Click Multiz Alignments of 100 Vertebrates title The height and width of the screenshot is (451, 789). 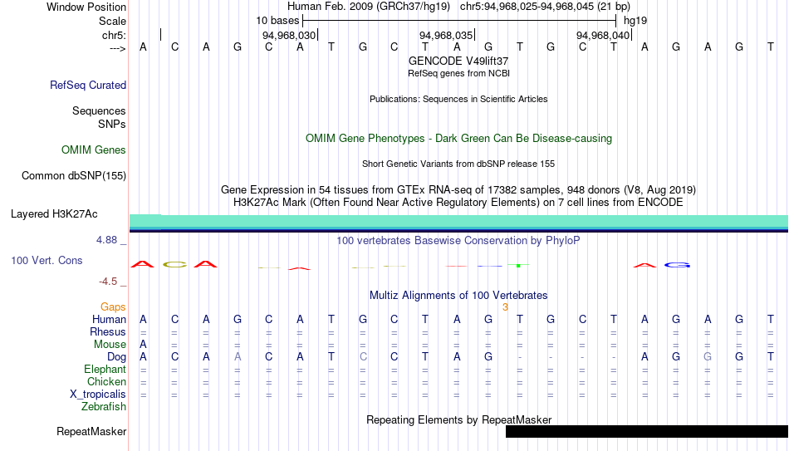(458, 296)
